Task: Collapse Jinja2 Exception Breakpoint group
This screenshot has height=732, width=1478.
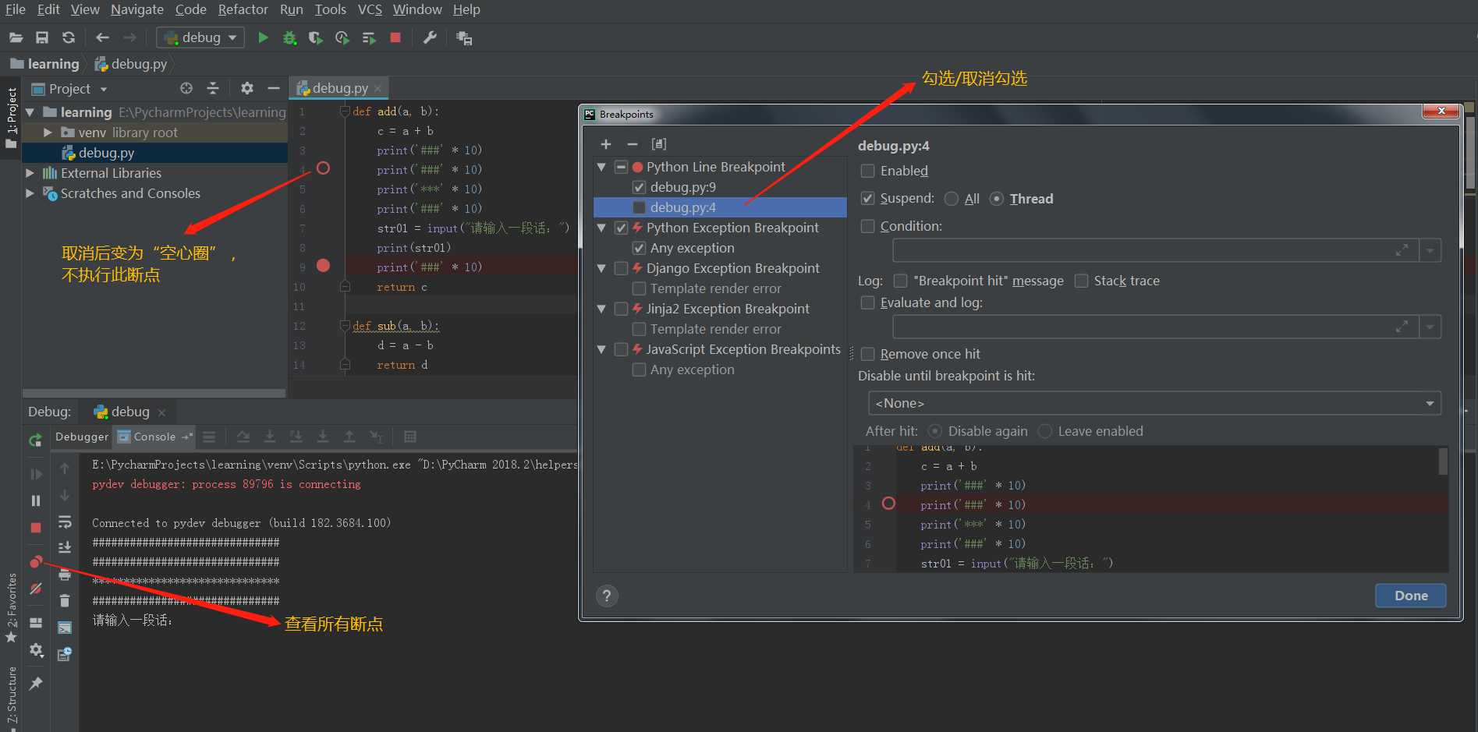Action: 601,309
